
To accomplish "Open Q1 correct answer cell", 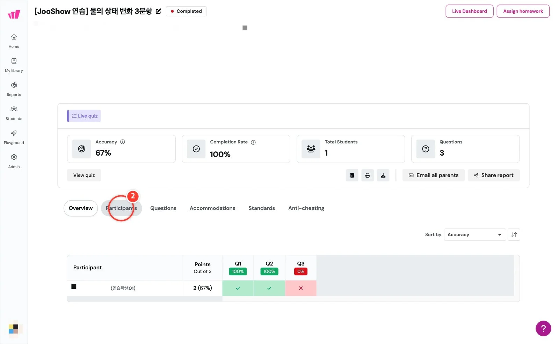I will tap(238, 288).
